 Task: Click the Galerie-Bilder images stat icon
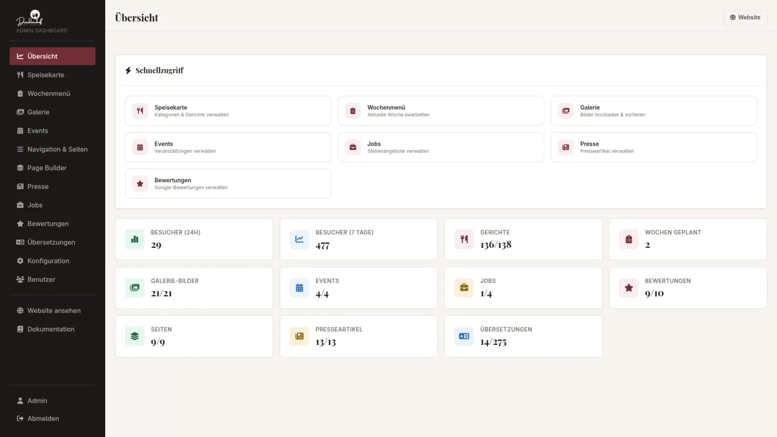click(135, 288)
